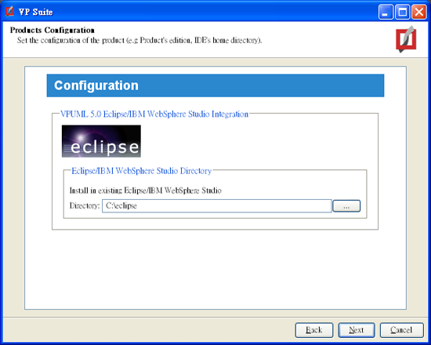Click 'VPUML 5.0 Eclipse/IBM WebSphere Studio Integration' group title
The width and height of the screenshot is (431, 345).
click(x=154, y=114)
